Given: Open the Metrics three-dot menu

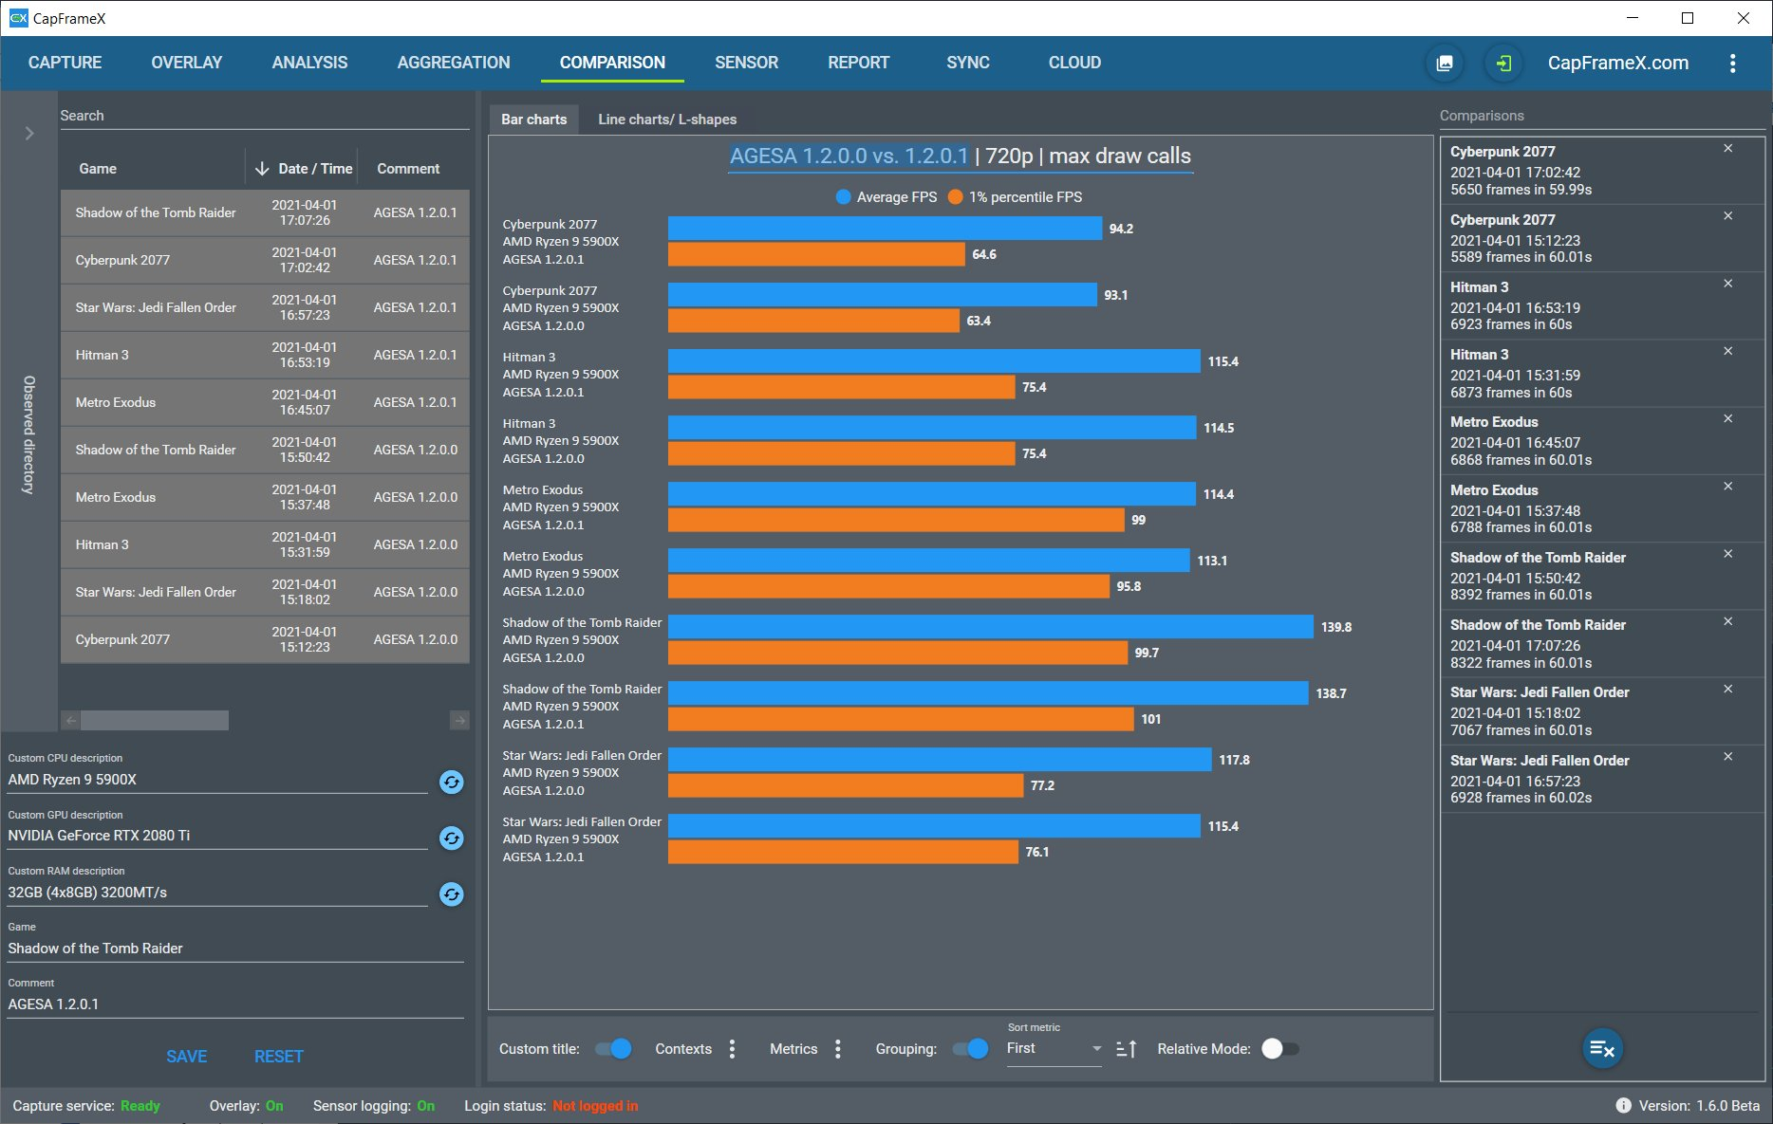Looking at the screenshot, I should (x=837, y=1049).
